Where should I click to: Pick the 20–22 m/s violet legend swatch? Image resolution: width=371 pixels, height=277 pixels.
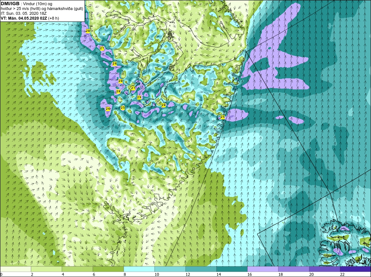point(324,269)
